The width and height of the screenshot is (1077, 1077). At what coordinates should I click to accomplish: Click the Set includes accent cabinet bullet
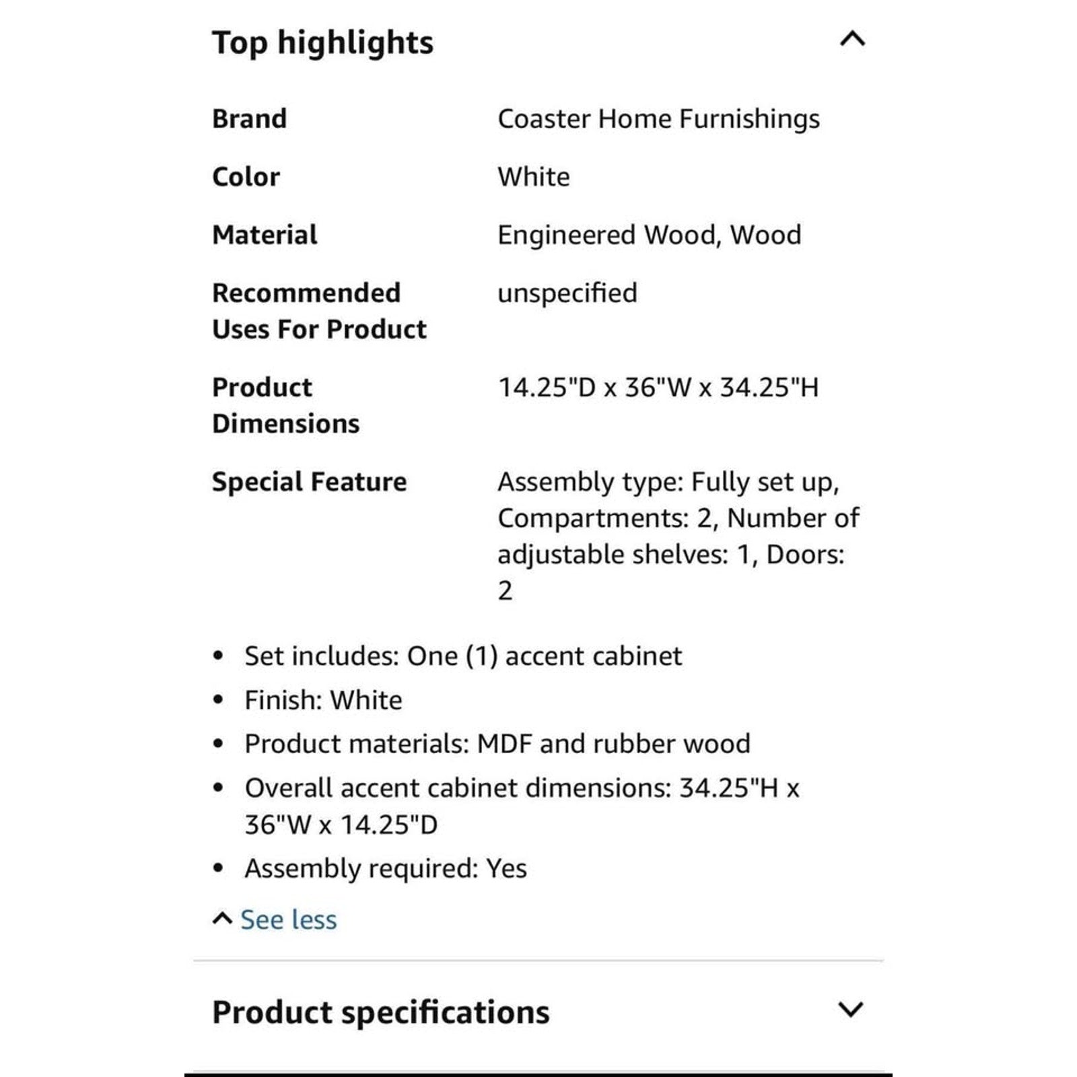pyautogui.click(x=463, y=656)
